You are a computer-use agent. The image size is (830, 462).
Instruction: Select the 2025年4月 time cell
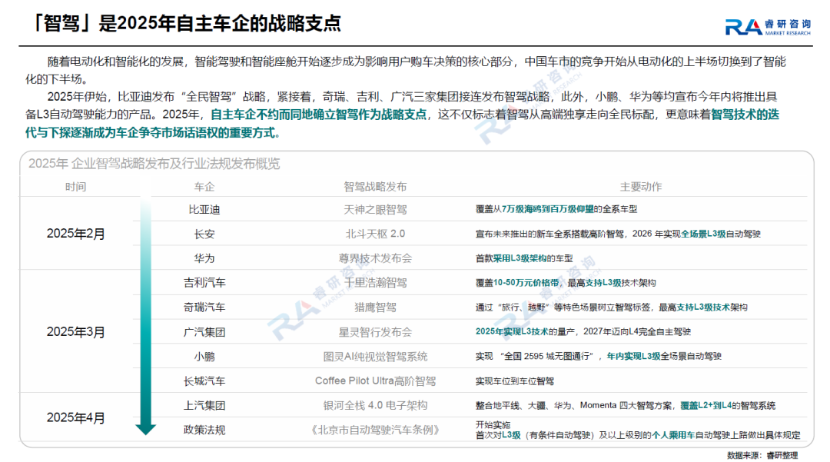click(75, 417)
